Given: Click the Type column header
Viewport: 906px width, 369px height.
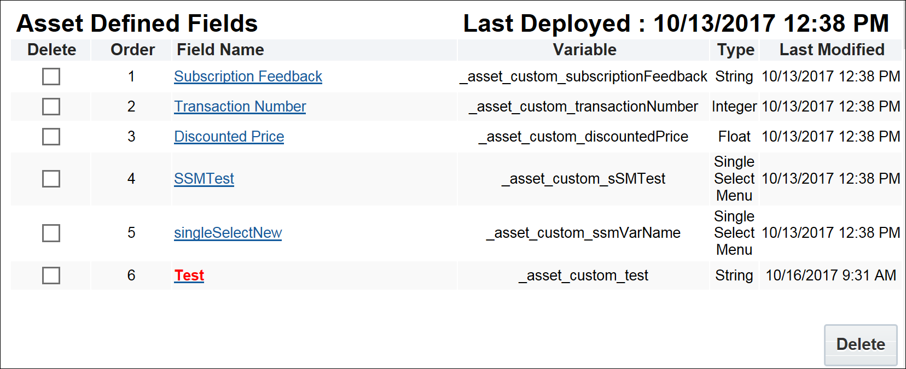Looking at the screenshot, I should pos(735,50).
